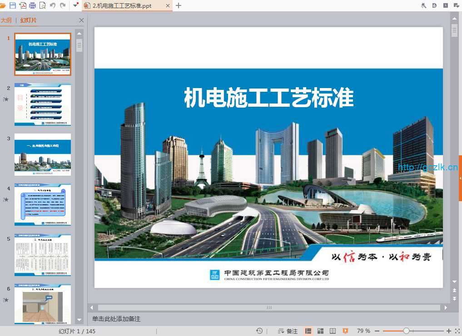Image resolution: width=462 pixels, height=336 pixels.
Task: Switch to the 大纲 outline tab
Action: point(6,20)
